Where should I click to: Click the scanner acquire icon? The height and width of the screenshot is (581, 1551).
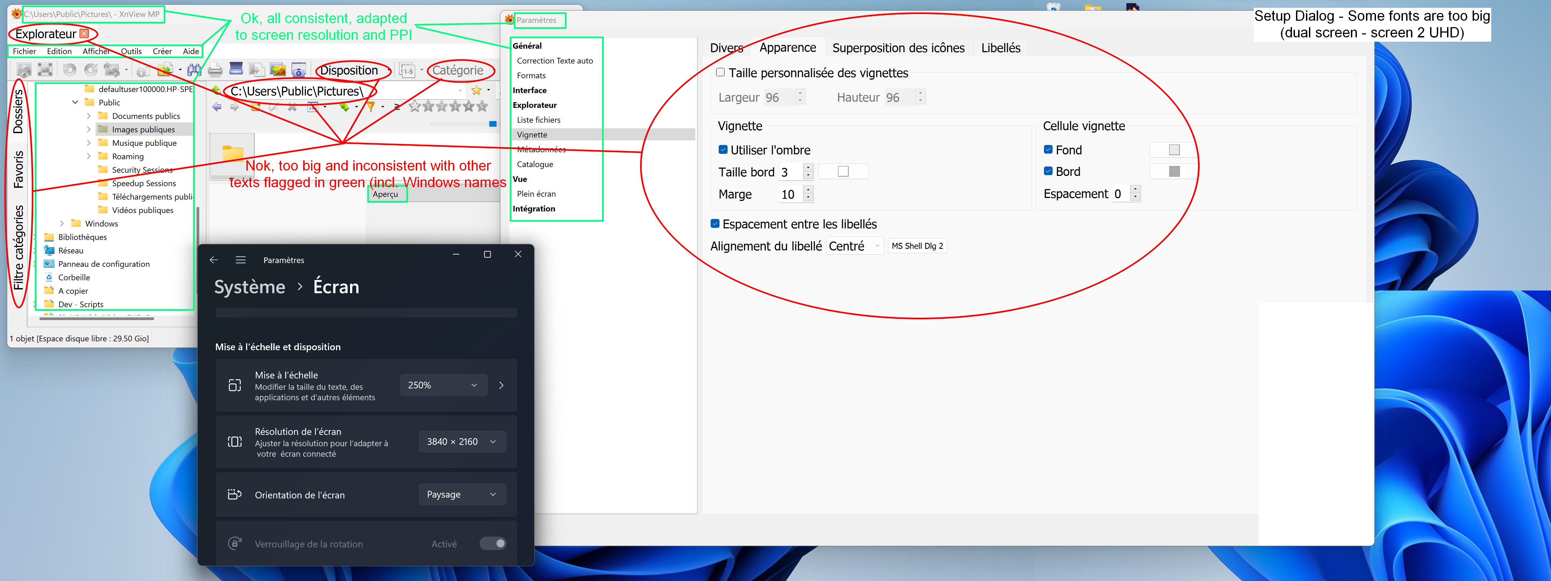[x=236, y=69]
